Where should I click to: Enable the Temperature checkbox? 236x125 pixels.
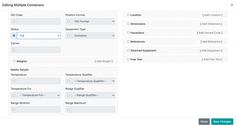pyautogui.click(x=14, y=81)
